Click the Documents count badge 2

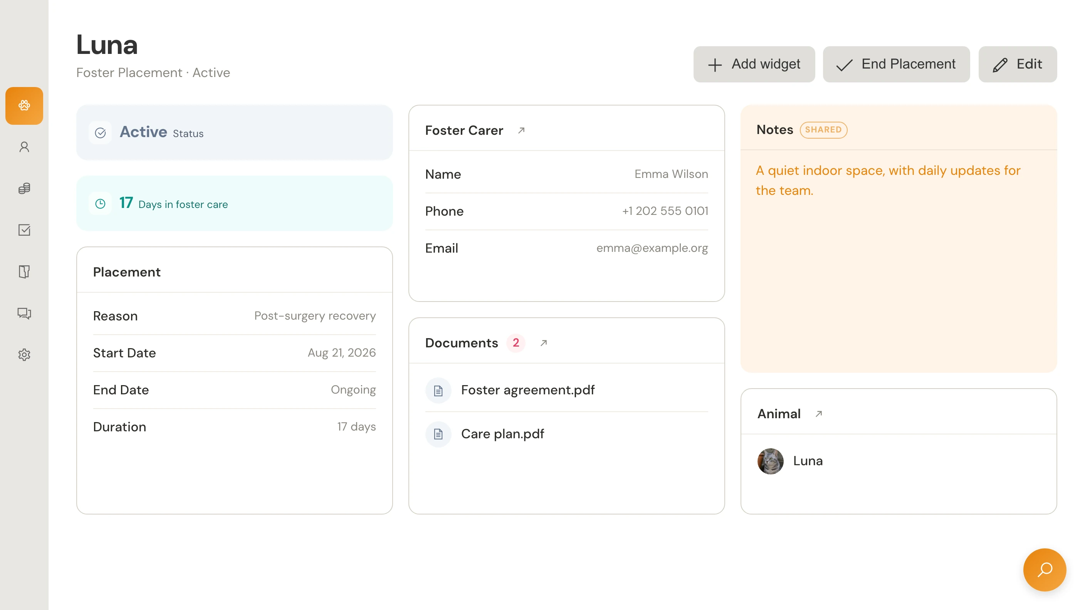tap(516, 343)
